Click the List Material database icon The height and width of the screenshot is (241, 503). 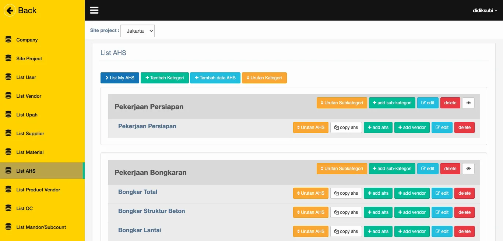(x=8, y=152)
